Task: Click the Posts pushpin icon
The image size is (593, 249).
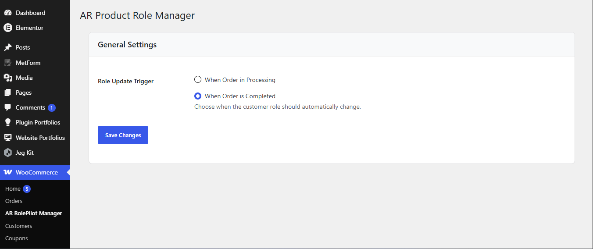Action: pos(7,47)
